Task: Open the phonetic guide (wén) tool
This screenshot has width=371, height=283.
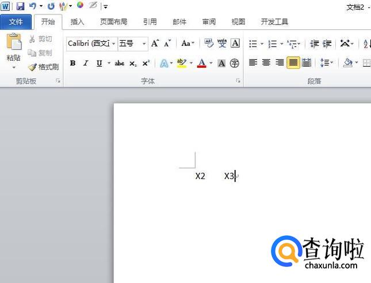Action: tap(221, 43)
